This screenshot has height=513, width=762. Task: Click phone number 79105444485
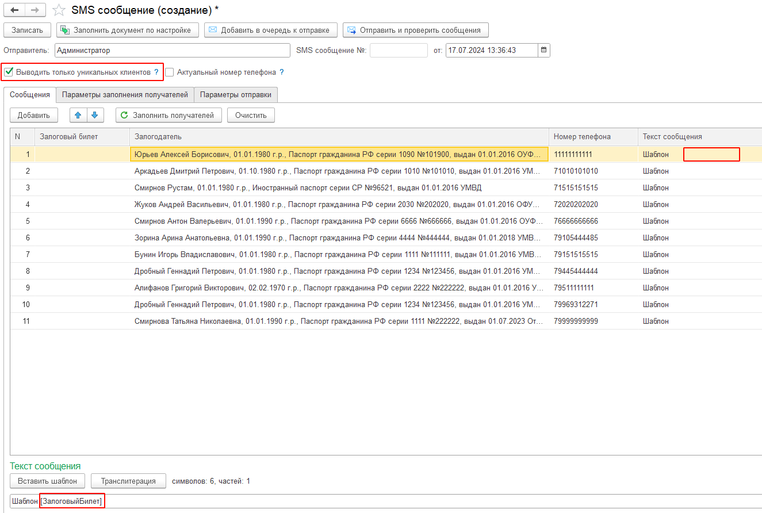(x=576, y=238)
